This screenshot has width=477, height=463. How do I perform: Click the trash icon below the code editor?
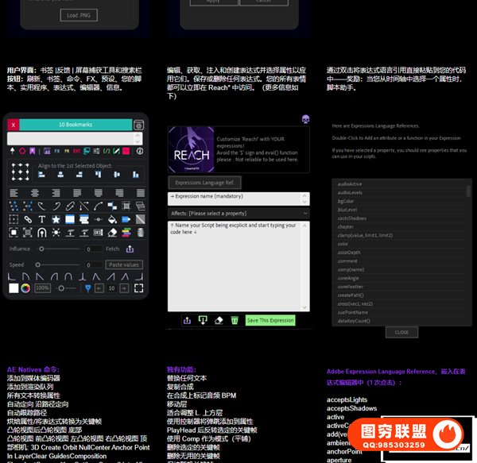(x=235, y=320)
